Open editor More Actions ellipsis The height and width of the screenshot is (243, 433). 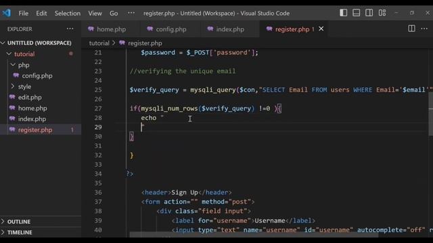[424, 28]
